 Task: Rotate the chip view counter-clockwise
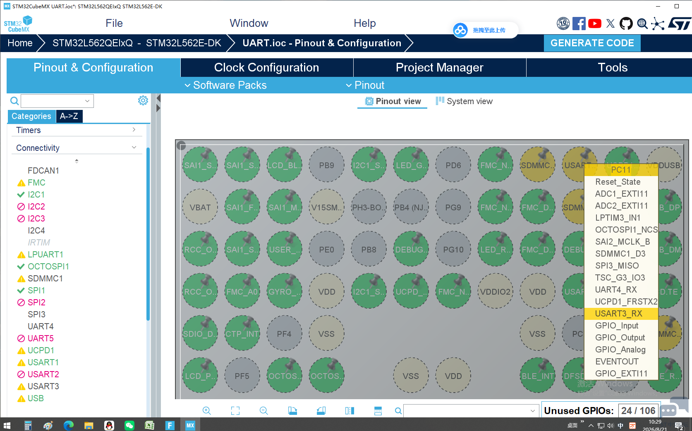[x=321, y=410]
